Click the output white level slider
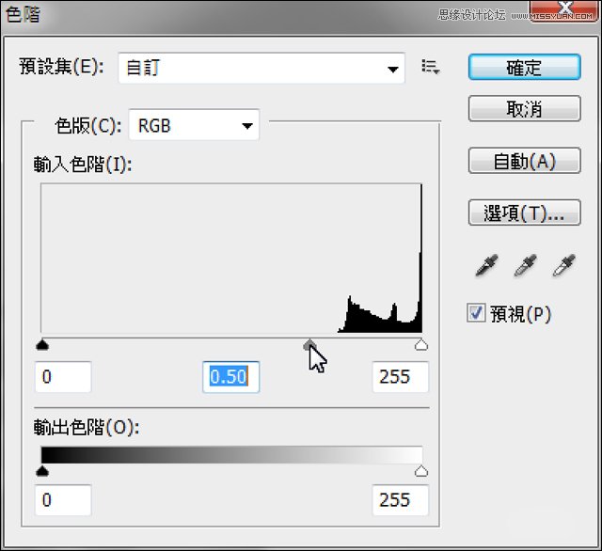Image resolution: width=602 pixels, height=551 pixels. (x=421, y=470)
